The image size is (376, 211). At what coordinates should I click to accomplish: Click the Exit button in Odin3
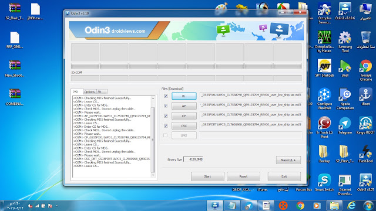[284, 176]
